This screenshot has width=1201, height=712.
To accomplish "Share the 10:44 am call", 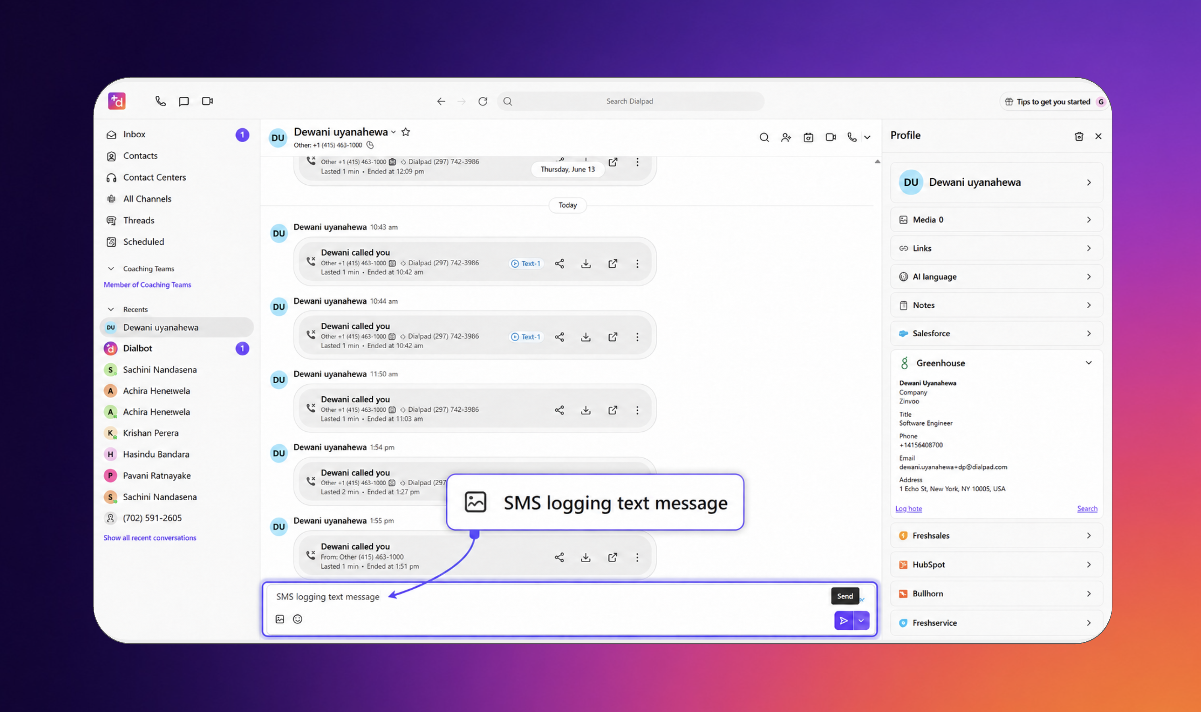I will click(x=560, y=337).
